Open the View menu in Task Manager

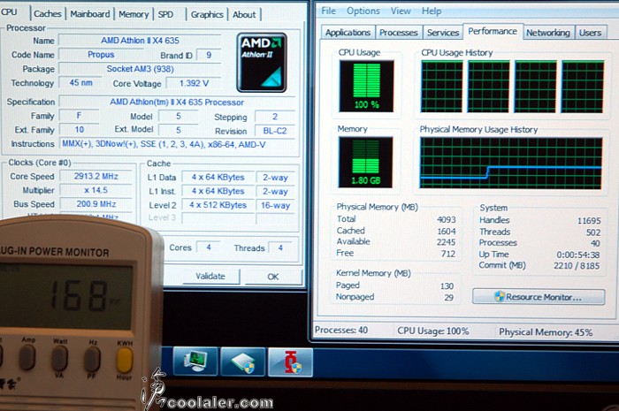pyautogui.click(x=401, y=11)
